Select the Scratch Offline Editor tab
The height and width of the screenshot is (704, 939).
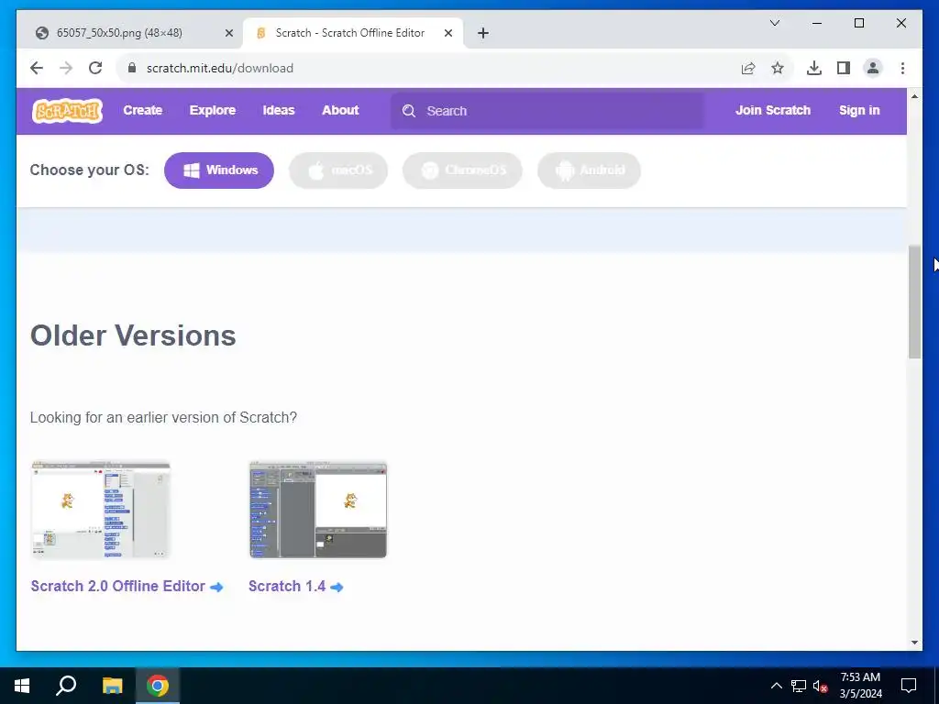click(353, 33)
